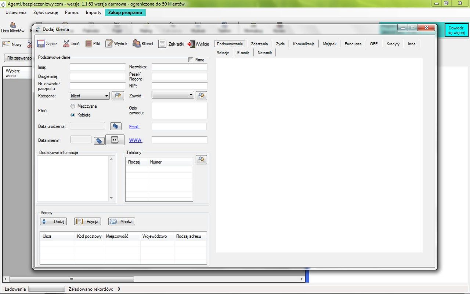Expand the Kategoria dropdown
470x294 pixels.
pos(107,96)
